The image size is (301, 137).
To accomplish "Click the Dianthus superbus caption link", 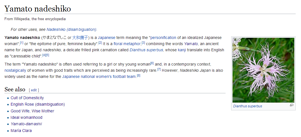I will click(x=248, y=106).
